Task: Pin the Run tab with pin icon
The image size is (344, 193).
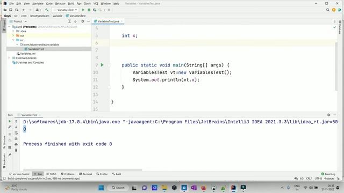Action: [x=10, y=155]
